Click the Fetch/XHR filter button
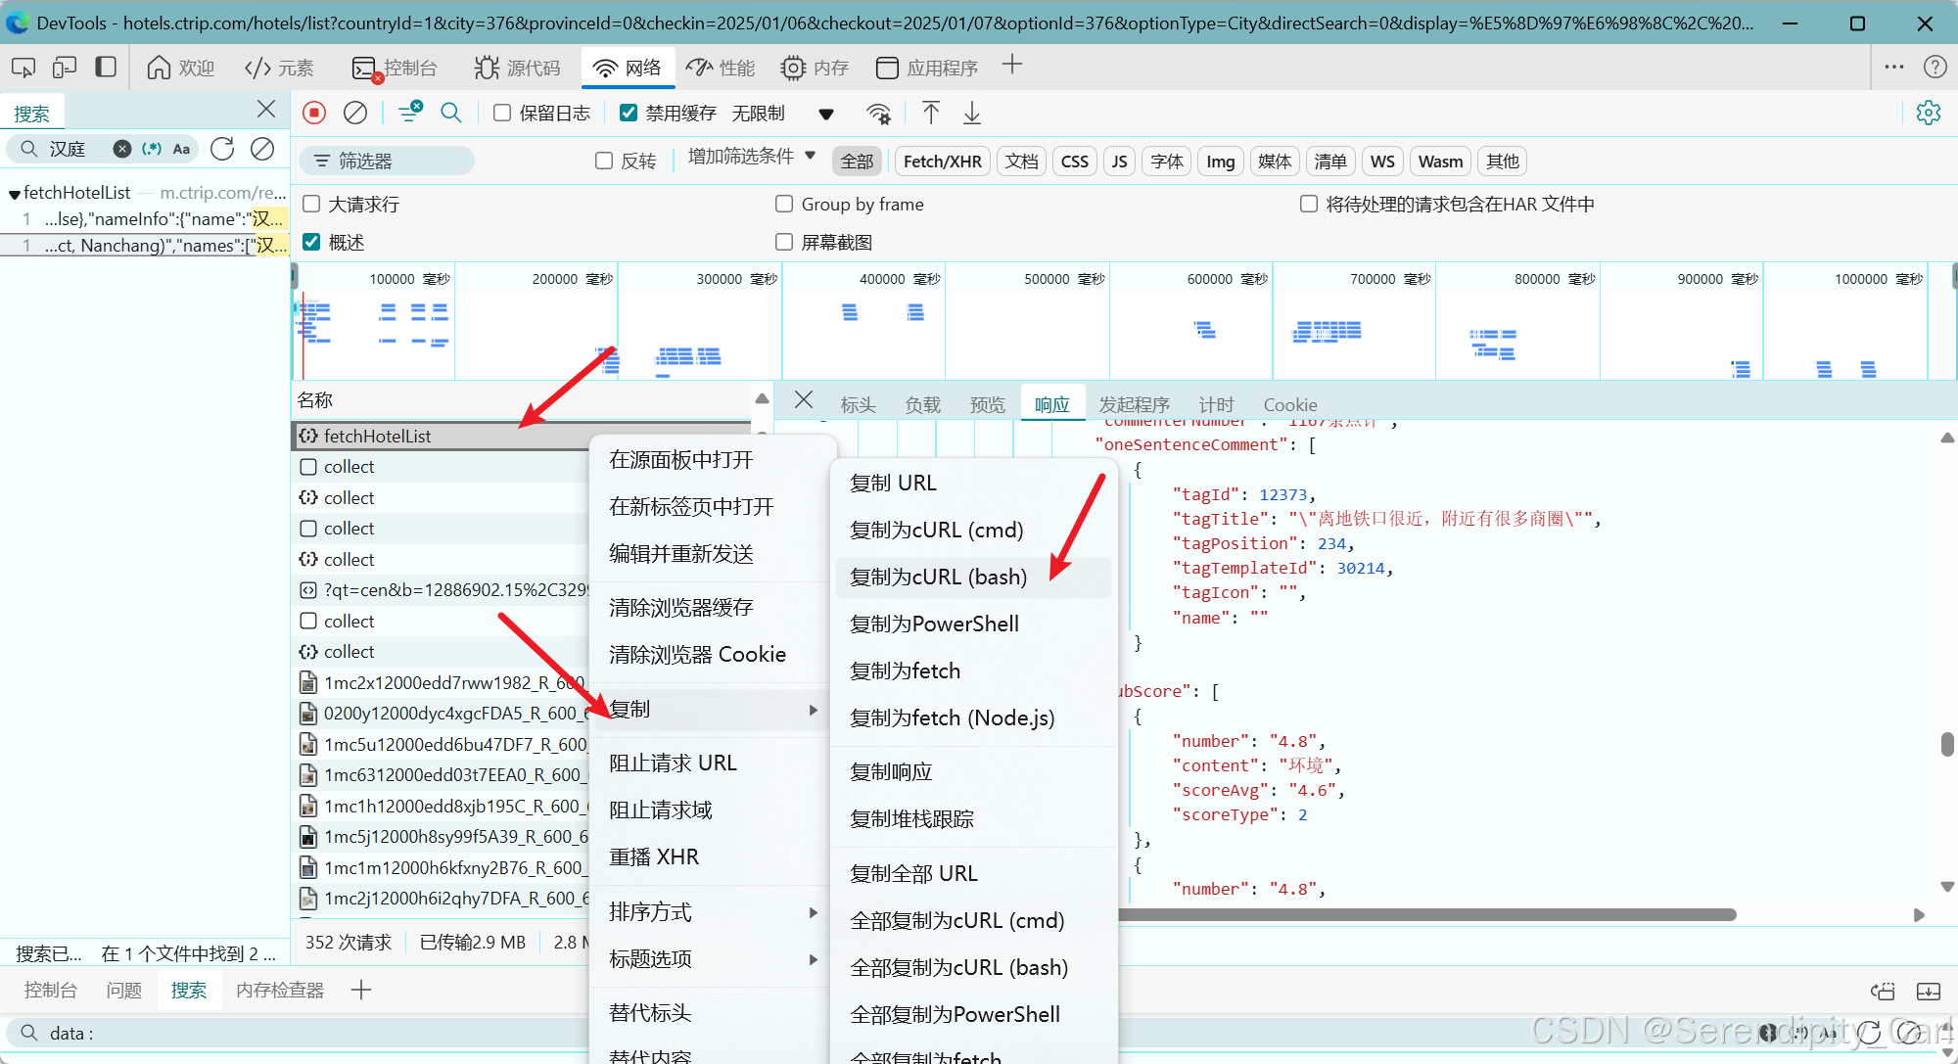Viewport: 1958px width, 1064px height. click(942, 162)
